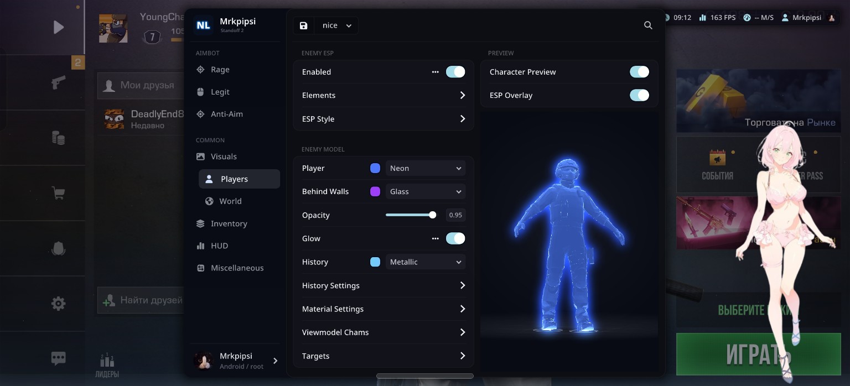This screenshot has height=386, width=850.
Task: Open Mrkpipsi Android/root profile
Action: click(x=235, y=361)
